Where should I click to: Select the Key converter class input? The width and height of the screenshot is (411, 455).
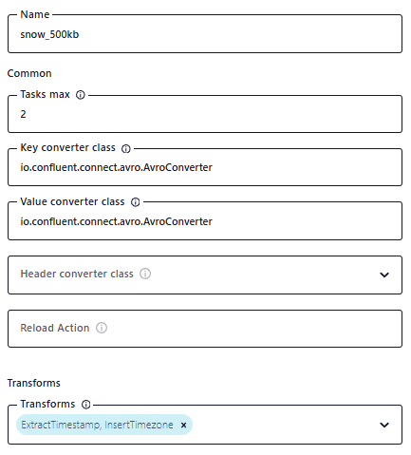[x=205, y=167]
